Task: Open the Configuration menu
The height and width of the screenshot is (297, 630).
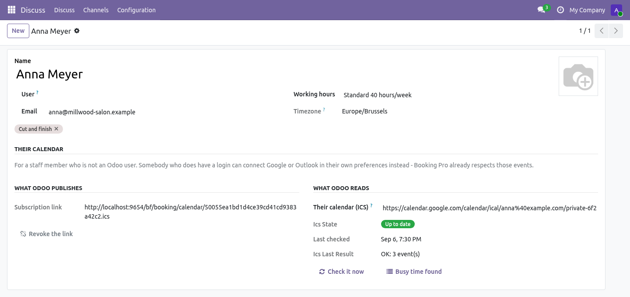Action: point(136,10)
